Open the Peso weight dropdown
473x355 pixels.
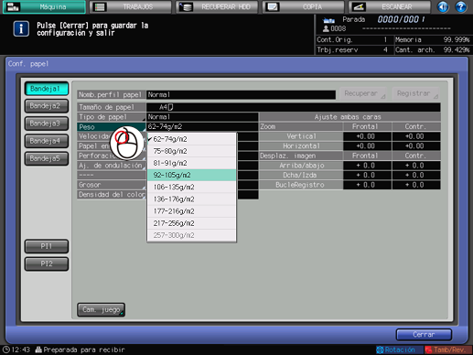(112, 127)
